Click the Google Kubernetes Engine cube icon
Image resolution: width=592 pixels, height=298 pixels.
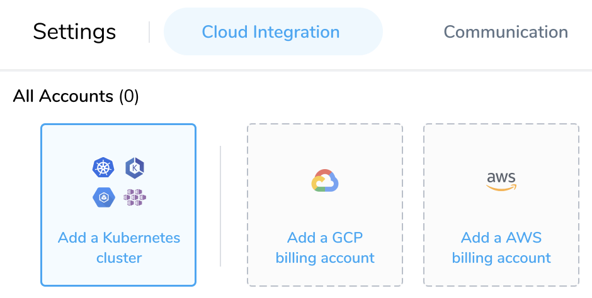pos(103,197)
